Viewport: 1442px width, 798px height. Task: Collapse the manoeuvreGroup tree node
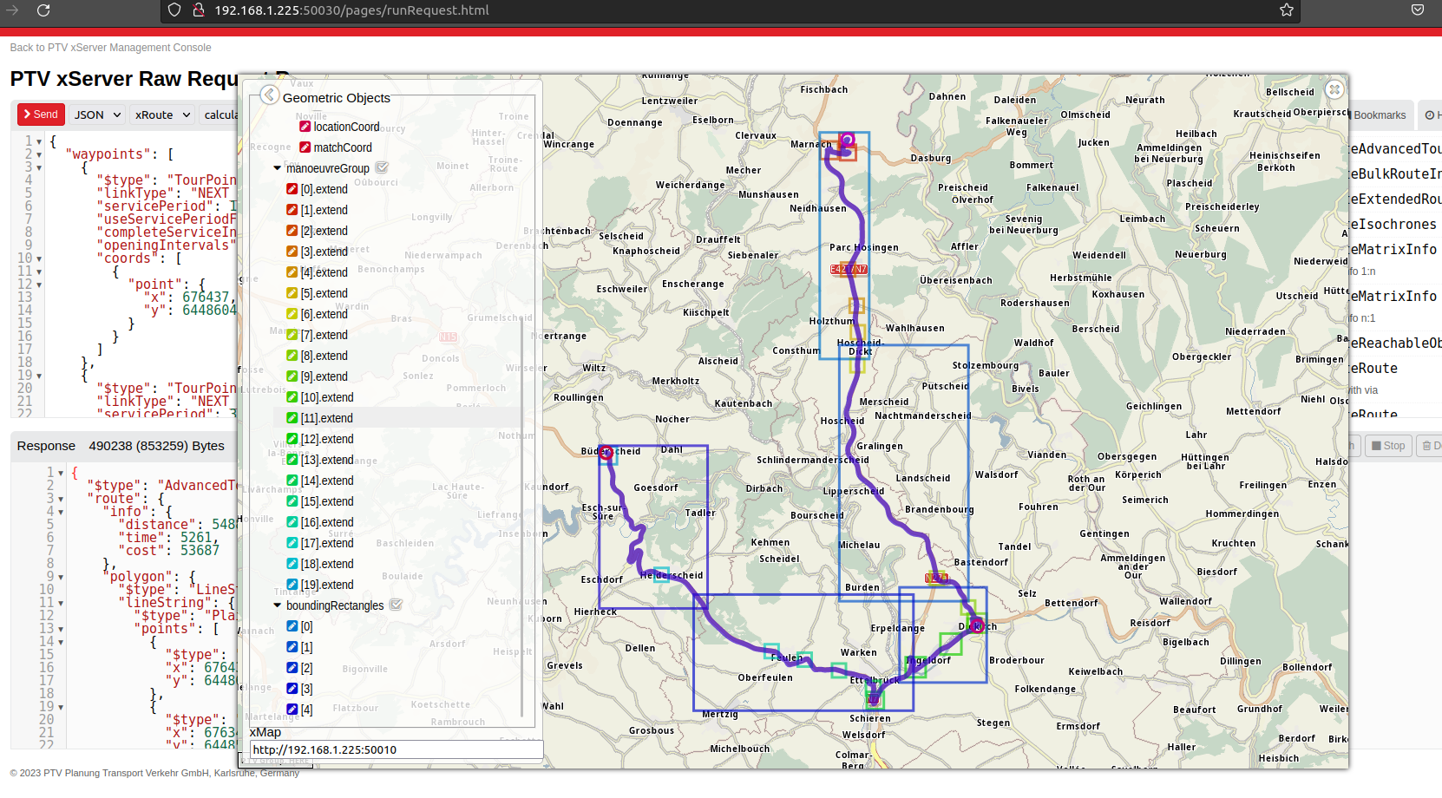click(278, 168)
